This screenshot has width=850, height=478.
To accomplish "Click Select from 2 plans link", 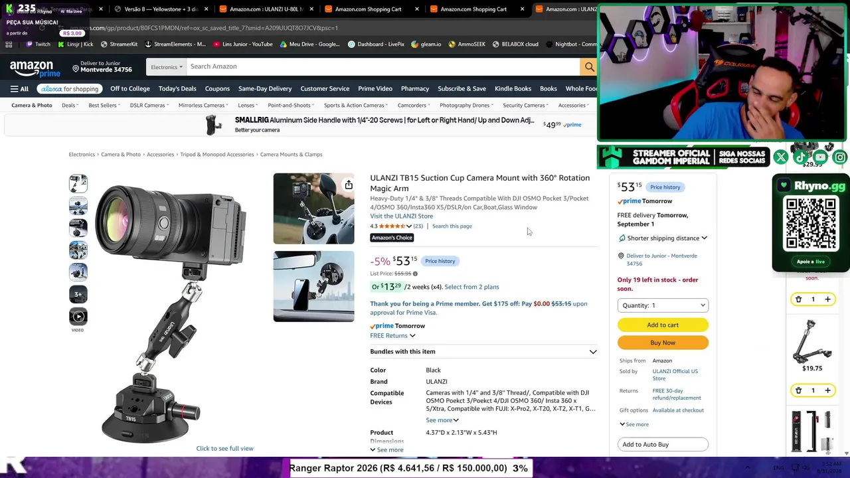I will pyautogui.click(x=471, y=287).
